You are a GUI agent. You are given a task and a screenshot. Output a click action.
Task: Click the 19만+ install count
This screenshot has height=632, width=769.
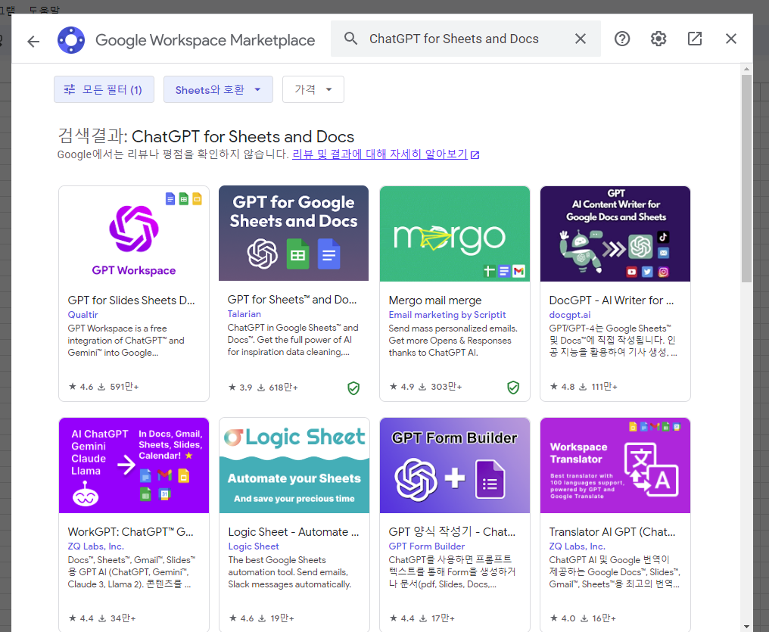click(282, 618)
